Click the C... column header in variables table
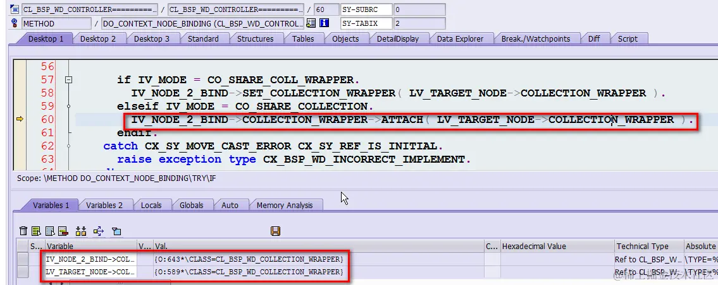This screenshot has width=718, height=285. 492,246
